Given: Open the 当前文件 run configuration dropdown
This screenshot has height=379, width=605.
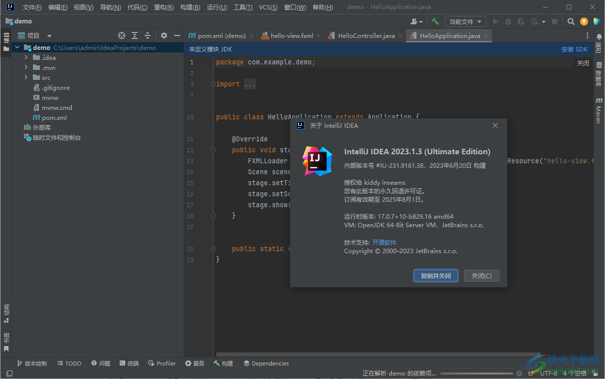Looking at the screenshot, I should click(x=465, y=21).
